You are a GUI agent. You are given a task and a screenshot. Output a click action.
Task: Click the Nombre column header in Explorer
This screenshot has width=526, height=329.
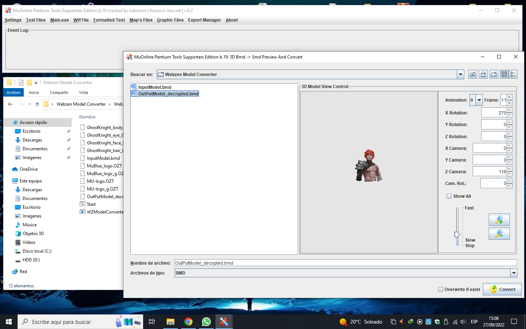87,117
